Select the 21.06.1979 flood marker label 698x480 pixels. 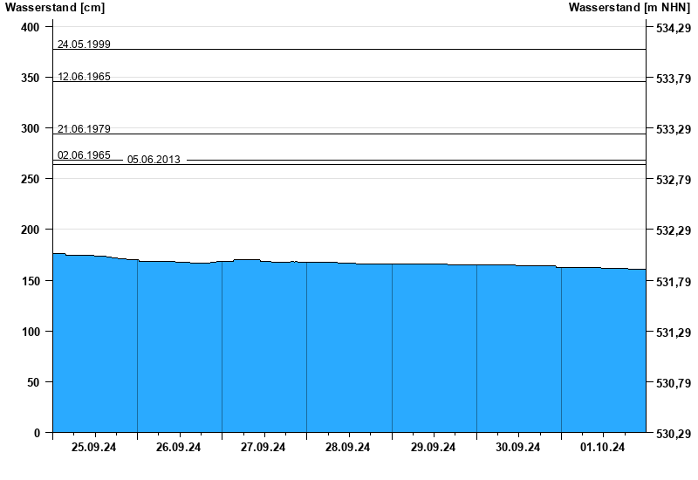coord(84,128)
